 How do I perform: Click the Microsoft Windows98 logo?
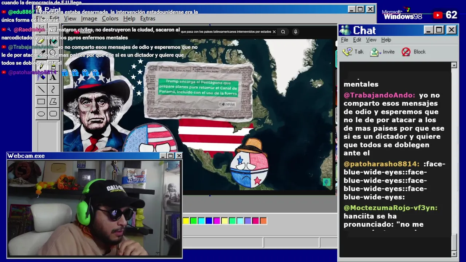pyautogui.click(x=402, y=15)
